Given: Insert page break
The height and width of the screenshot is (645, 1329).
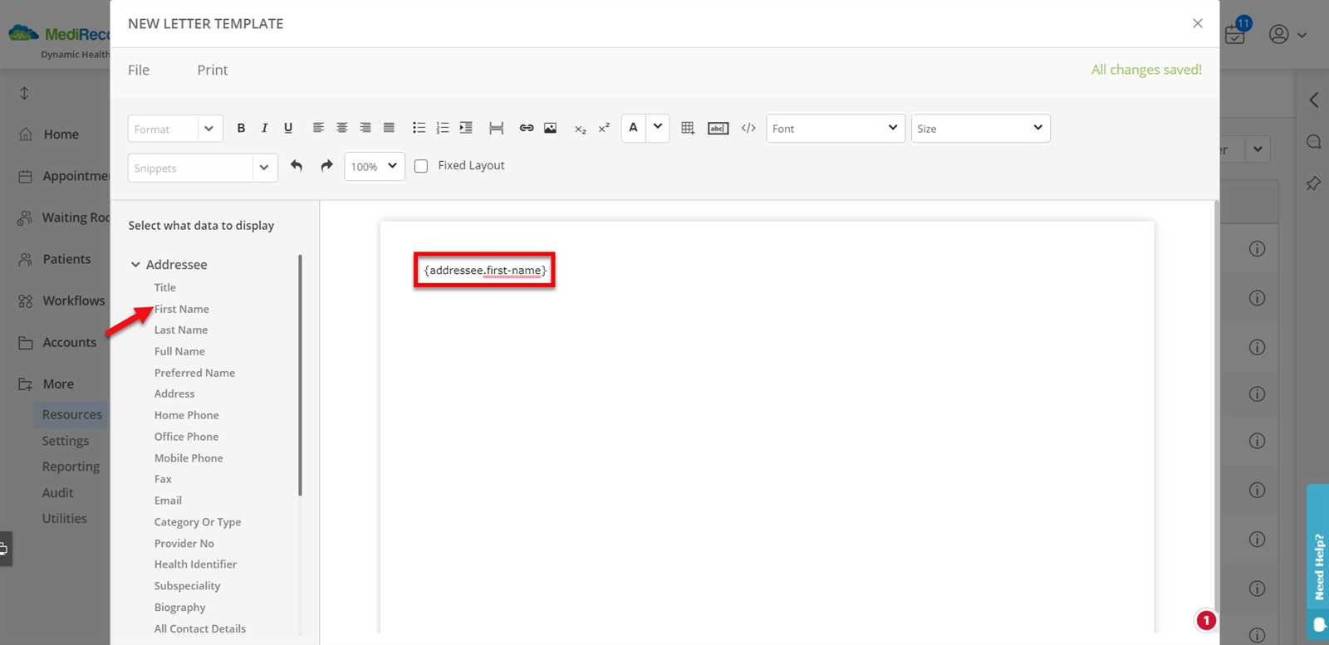Looking at the screenshot, I should (x=496, y=128).
